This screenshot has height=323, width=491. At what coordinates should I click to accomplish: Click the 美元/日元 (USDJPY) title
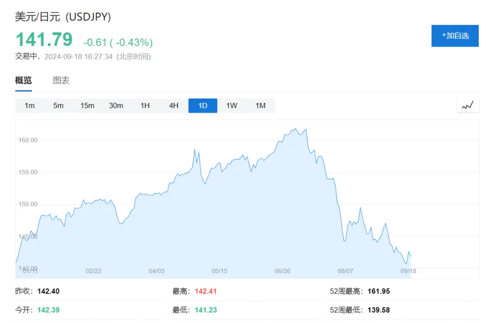tap(63, 16)
